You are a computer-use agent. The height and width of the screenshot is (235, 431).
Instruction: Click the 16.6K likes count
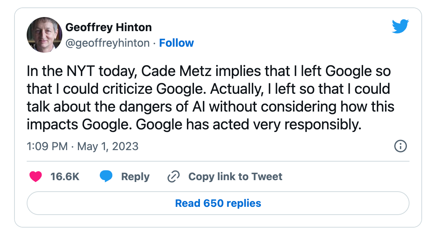click(x=65, y=176)
